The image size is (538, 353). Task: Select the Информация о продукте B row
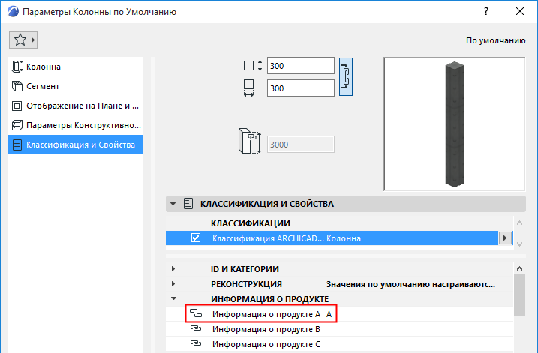click(x=339, y=329)
